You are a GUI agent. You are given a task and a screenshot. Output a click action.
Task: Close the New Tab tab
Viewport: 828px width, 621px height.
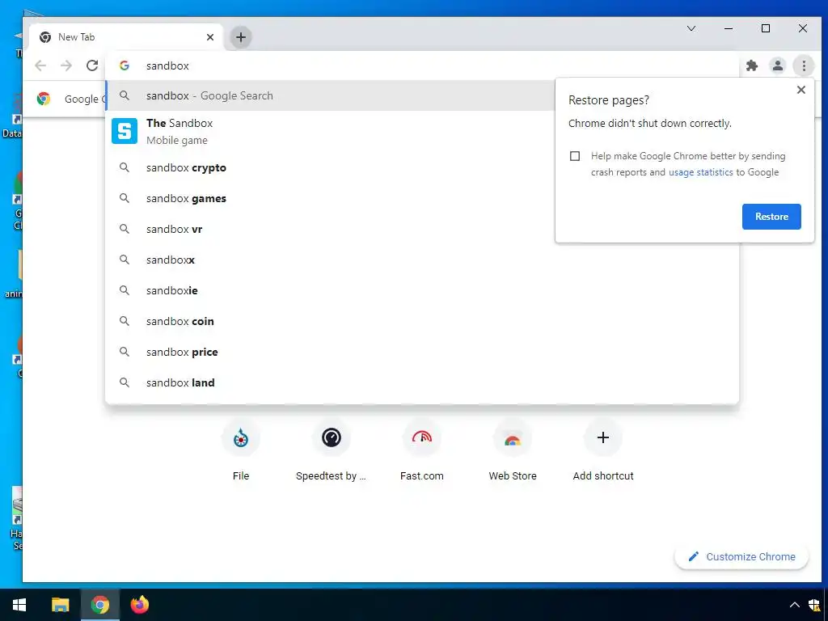210,37
